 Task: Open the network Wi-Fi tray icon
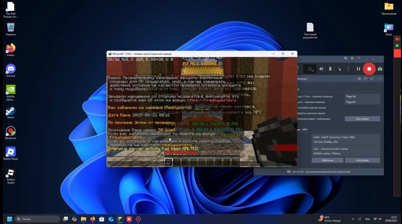coord(375,219)
